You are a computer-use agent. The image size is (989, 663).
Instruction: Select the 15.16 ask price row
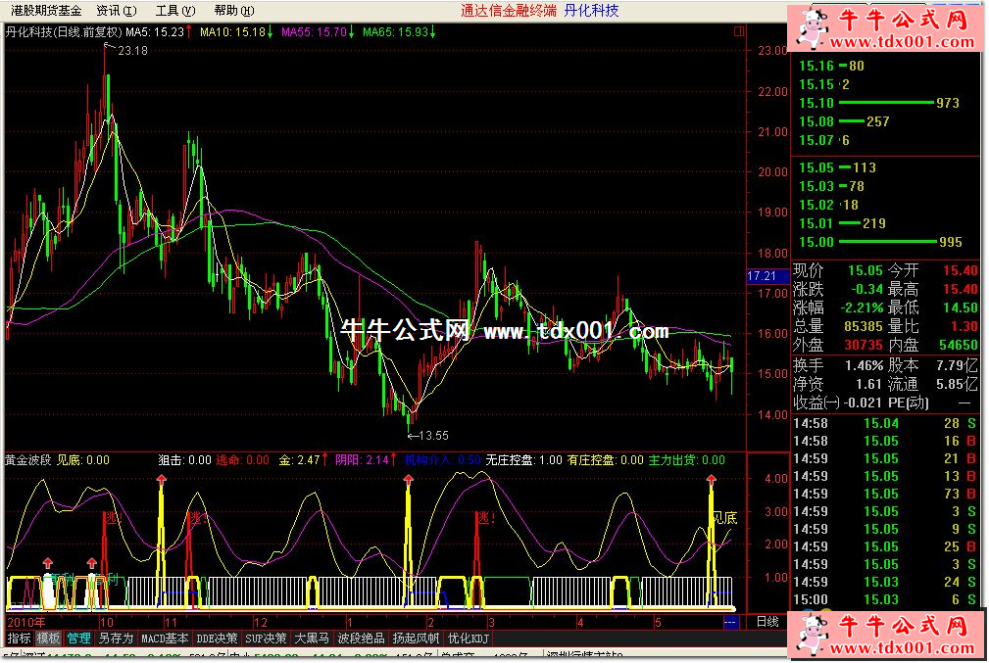(x=885, y=66)
